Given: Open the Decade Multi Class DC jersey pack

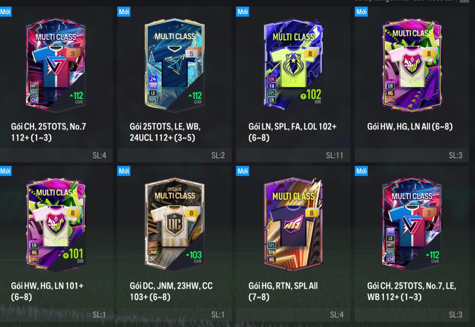Looking at the screenshot, I should [x=175, y=224].
